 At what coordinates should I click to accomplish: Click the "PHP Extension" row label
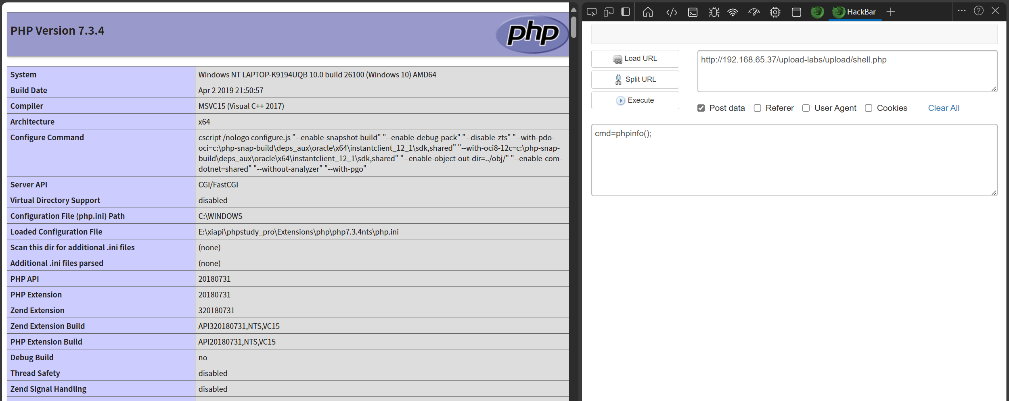[36, 295]
